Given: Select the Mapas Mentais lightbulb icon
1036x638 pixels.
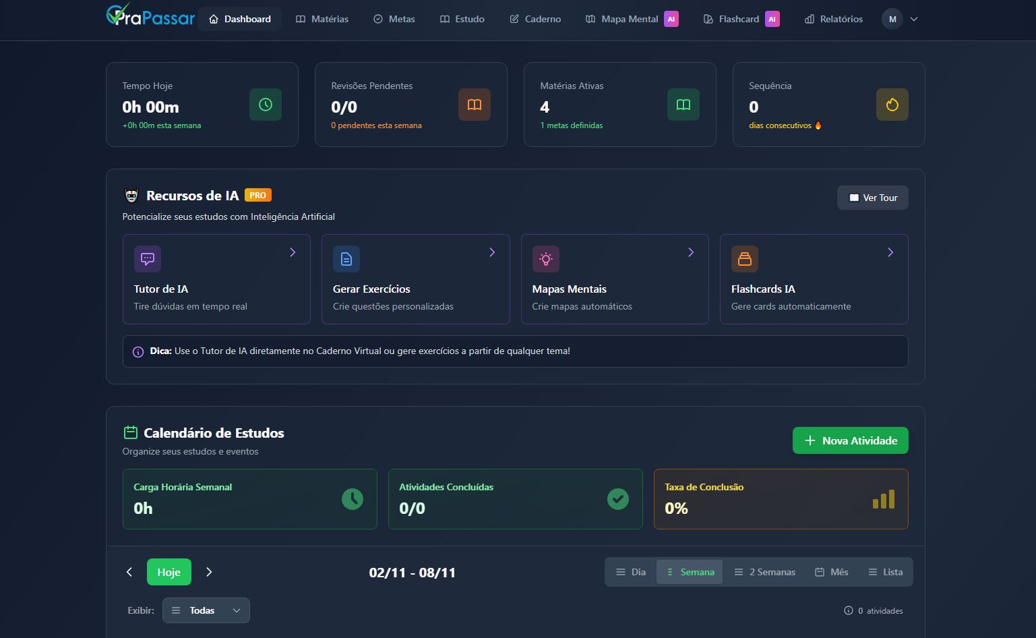Looking at the screenshot, I should point(545,258).
